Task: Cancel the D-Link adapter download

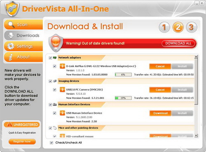Action: pos(160,66)
